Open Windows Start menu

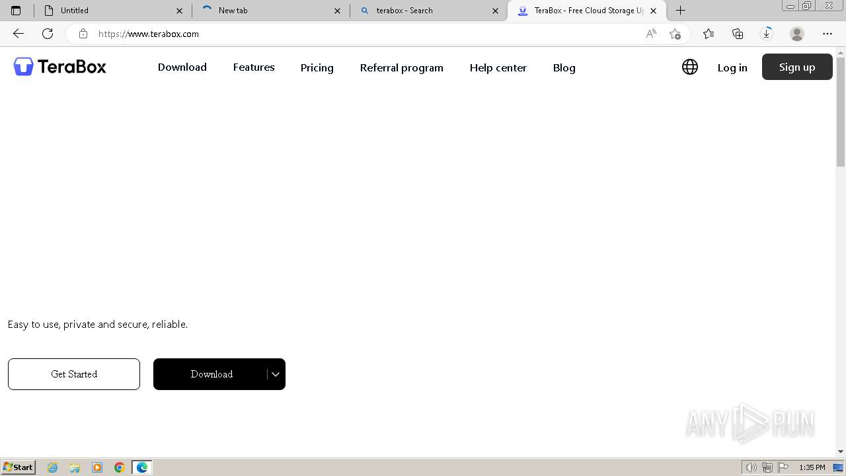tap(19, 467)
